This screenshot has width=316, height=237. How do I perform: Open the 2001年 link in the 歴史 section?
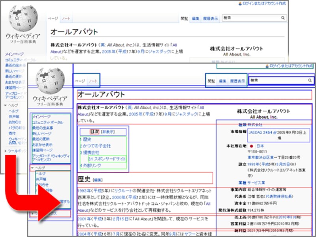click(84, 219)
